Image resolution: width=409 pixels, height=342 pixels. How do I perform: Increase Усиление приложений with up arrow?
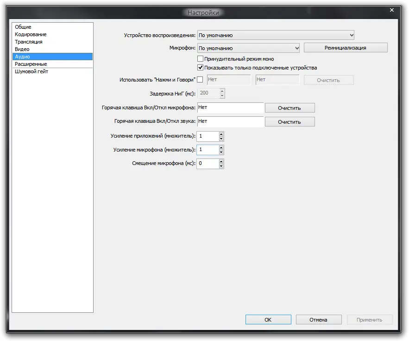click(x=221, y=134)
